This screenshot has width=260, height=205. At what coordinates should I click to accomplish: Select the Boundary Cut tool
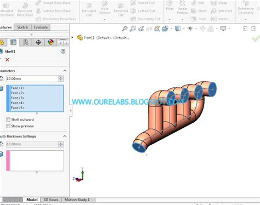point(145,19)
